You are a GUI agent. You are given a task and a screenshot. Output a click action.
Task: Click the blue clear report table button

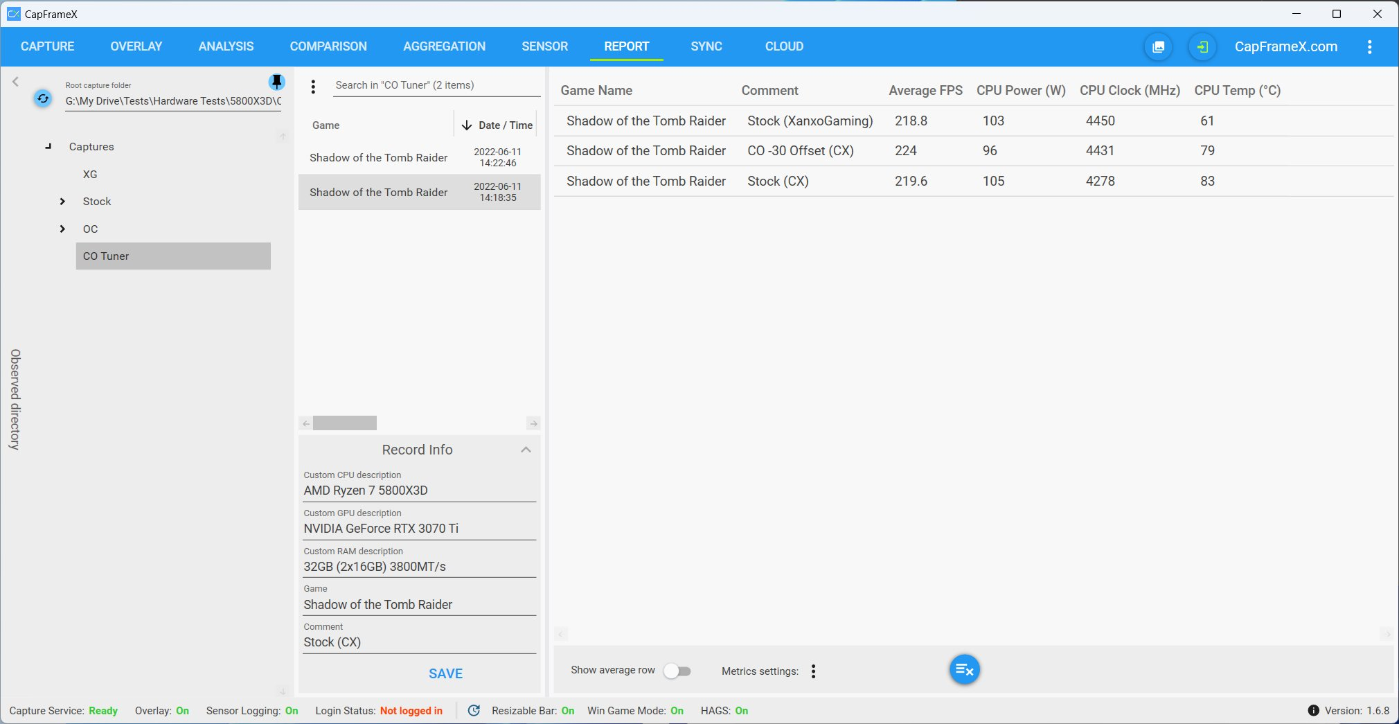point(964,669)
